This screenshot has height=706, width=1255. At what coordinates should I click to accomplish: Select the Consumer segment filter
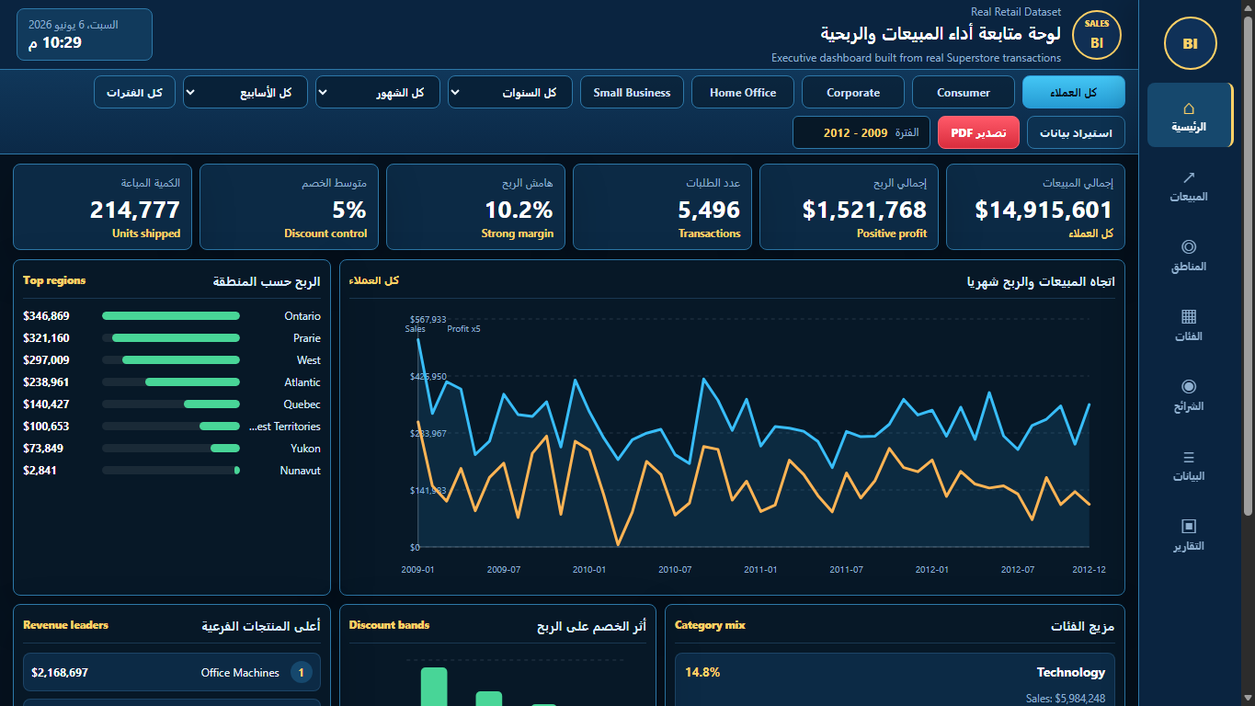[x=964, y=92]
